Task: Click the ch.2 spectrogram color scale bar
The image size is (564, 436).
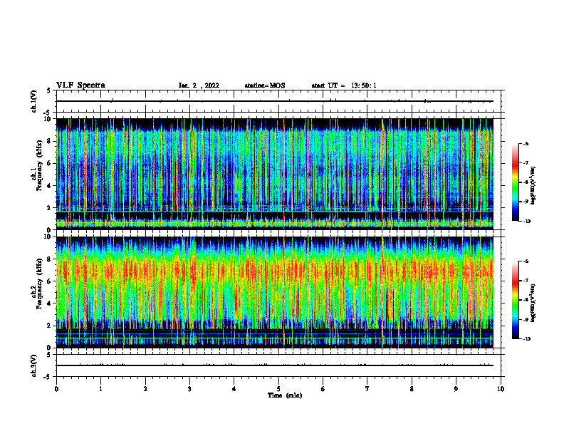Action: click(515, 300)
